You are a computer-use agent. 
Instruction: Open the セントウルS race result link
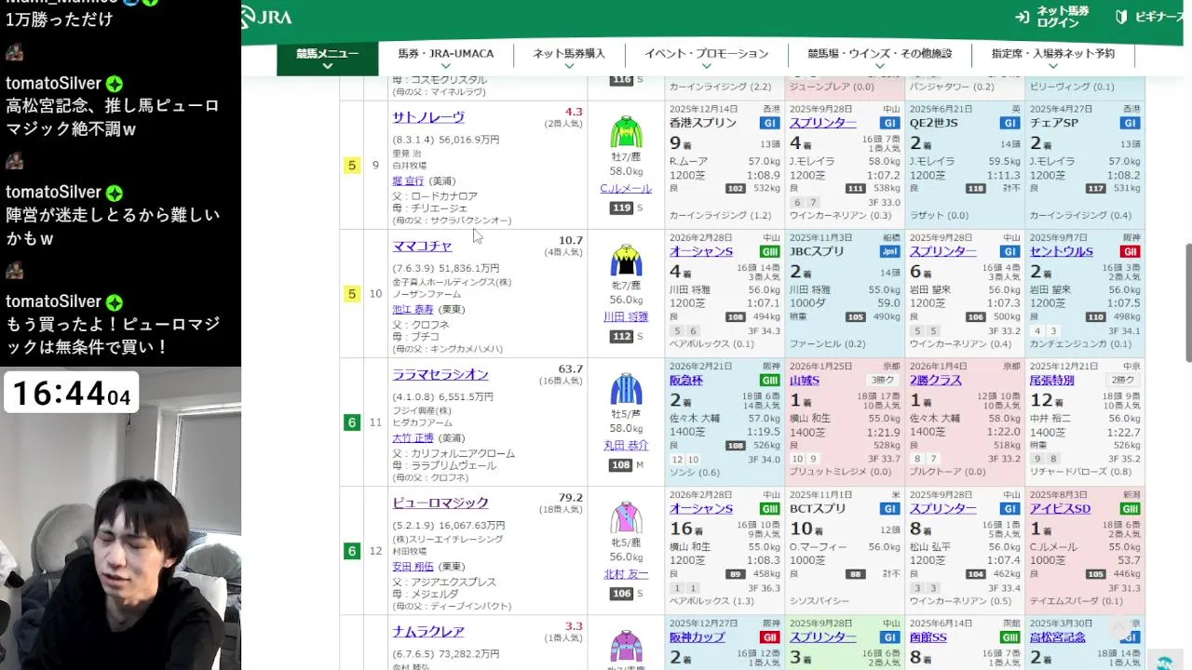click(1062, 251)
